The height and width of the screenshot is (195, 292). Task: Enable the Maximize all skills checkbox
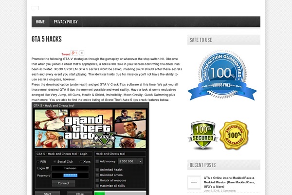[x=97, y=186]
